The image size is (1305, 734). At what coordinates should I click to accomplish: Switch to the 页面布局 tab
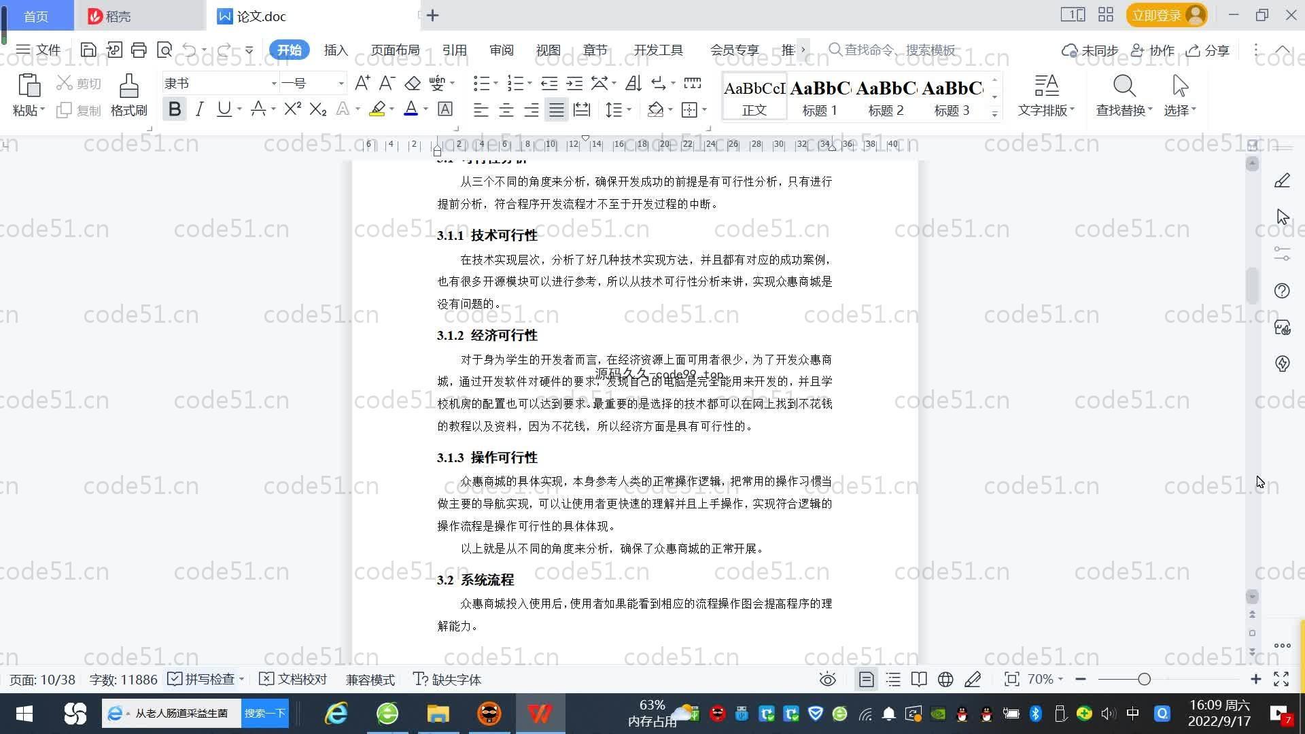pos(396,50)
